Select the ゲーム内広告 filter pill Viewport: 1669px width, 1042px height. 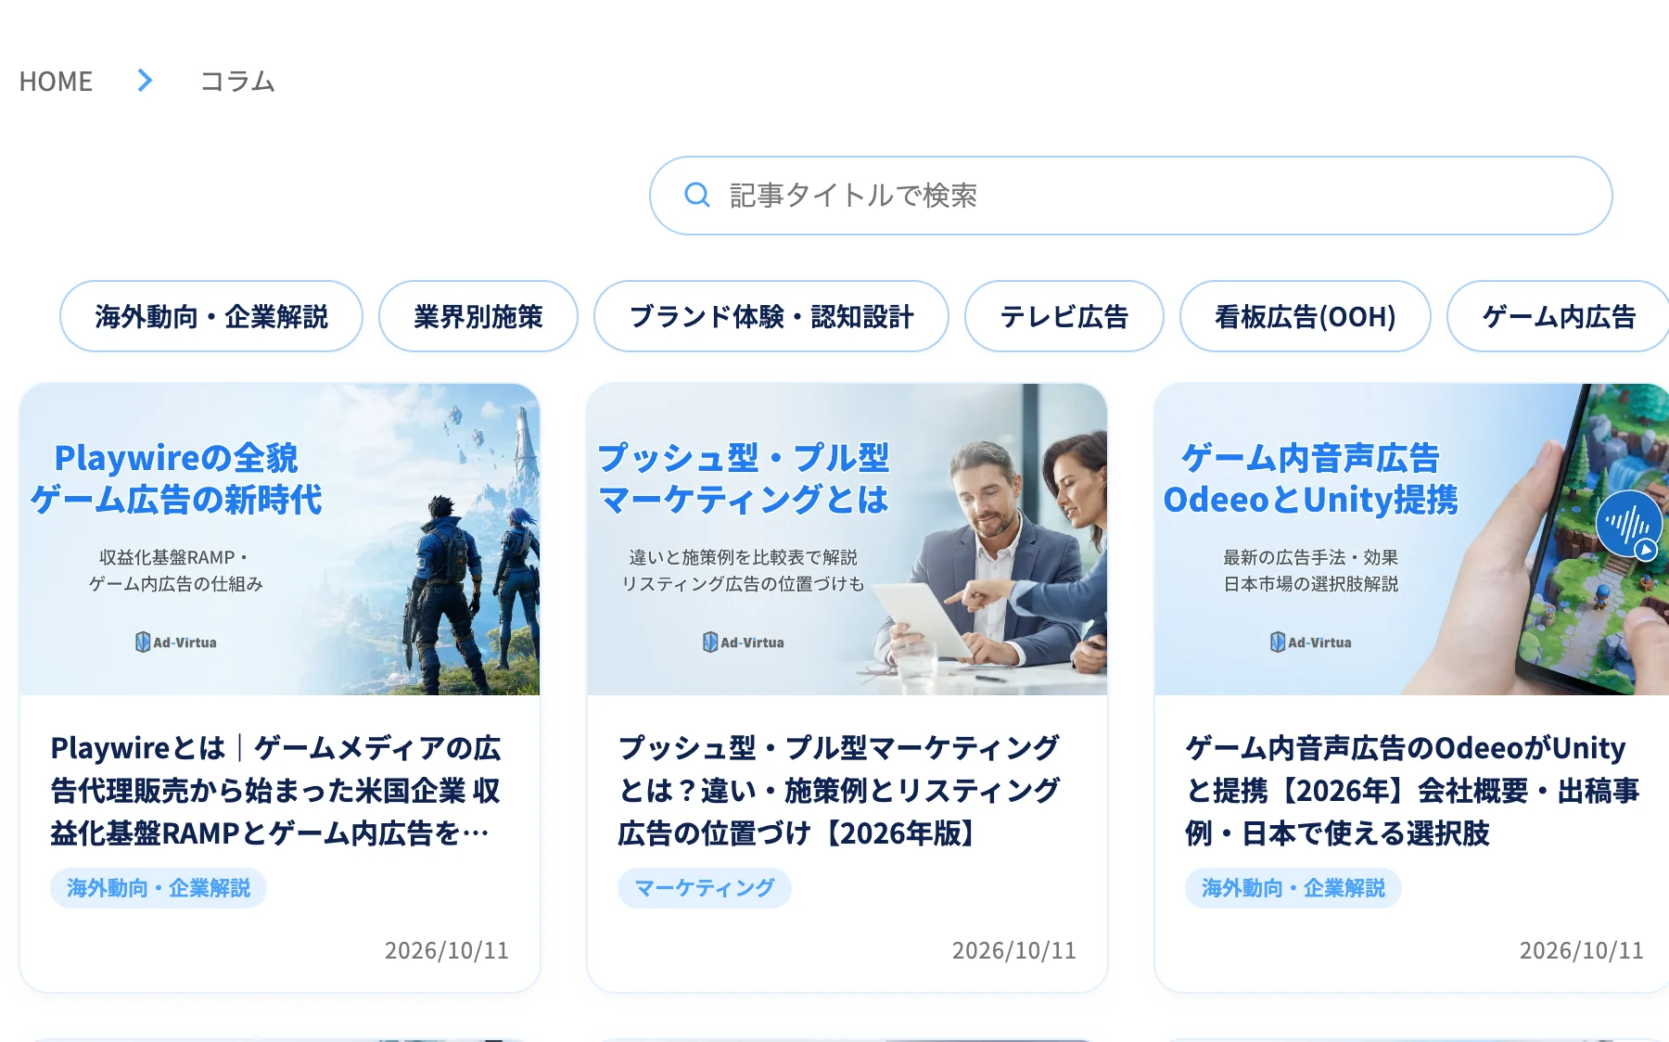point(1559,316)
